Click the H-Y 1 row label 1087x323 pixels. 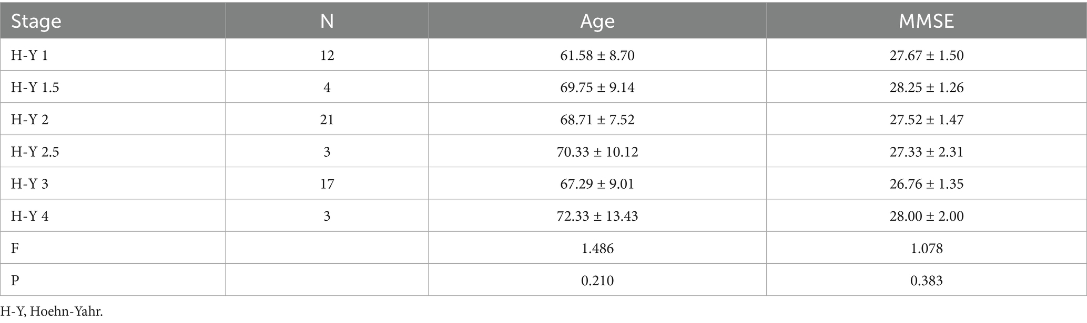click(29, 55)
